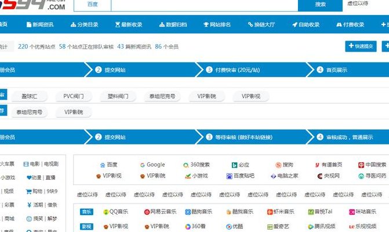The width and height of the screenshot is (389, 232).
Task: Open the 塑料阀门 tag
Action: [118, 96]
